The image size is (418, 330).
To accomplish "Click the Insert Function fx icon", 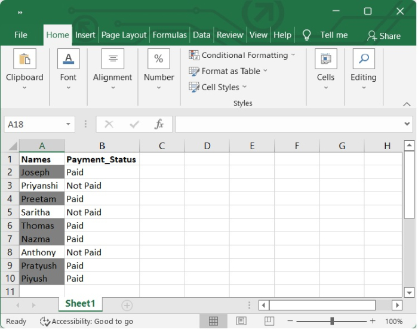I will point(159,124).
